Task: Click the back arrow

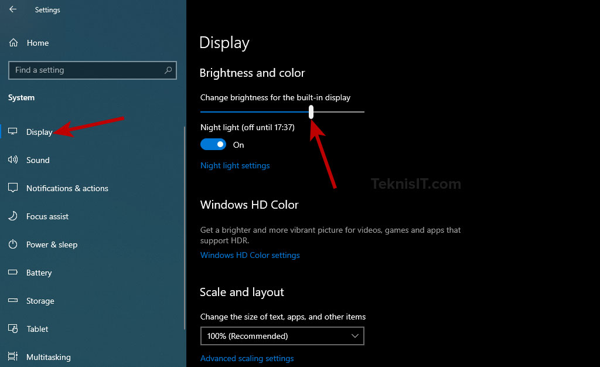Action: click(12, 9)
